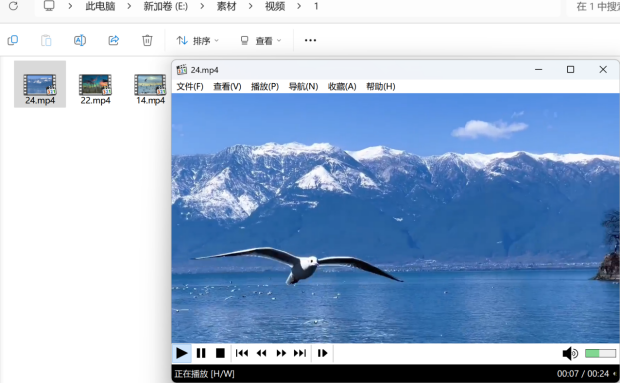Click the Rename icon in Explorer toolbar

point(80,40)
